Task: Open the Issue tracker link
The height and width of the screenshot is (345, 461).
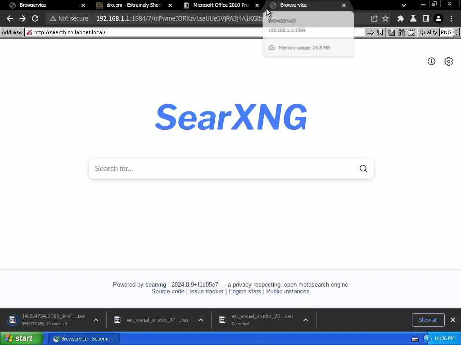Action: coord(206,291)
